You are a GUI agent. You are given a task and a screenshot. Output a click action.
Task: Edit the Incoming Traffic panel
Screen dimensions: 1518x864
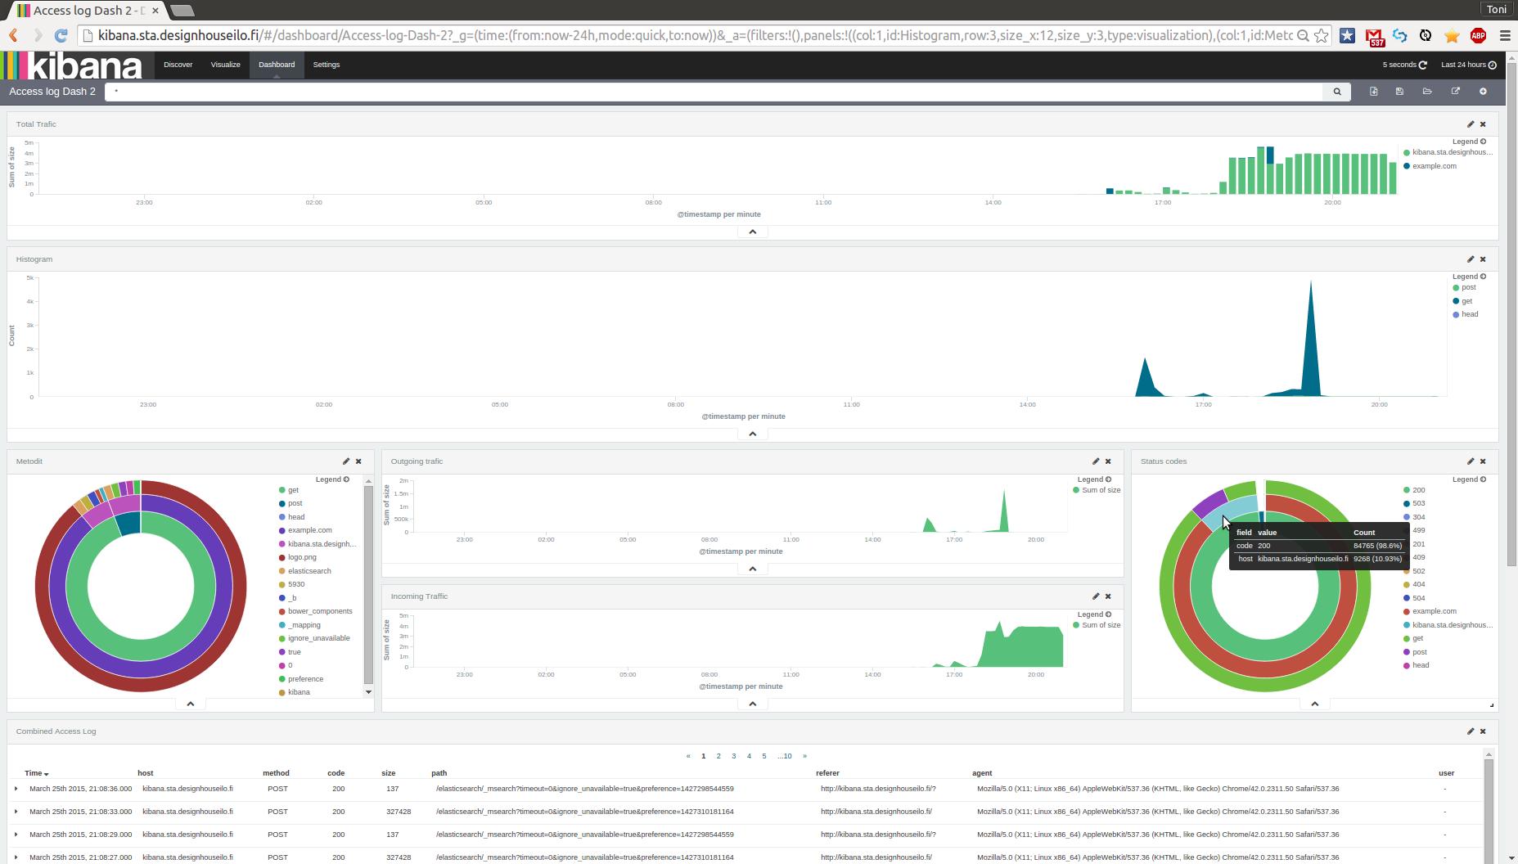[x=1096, y=596]
